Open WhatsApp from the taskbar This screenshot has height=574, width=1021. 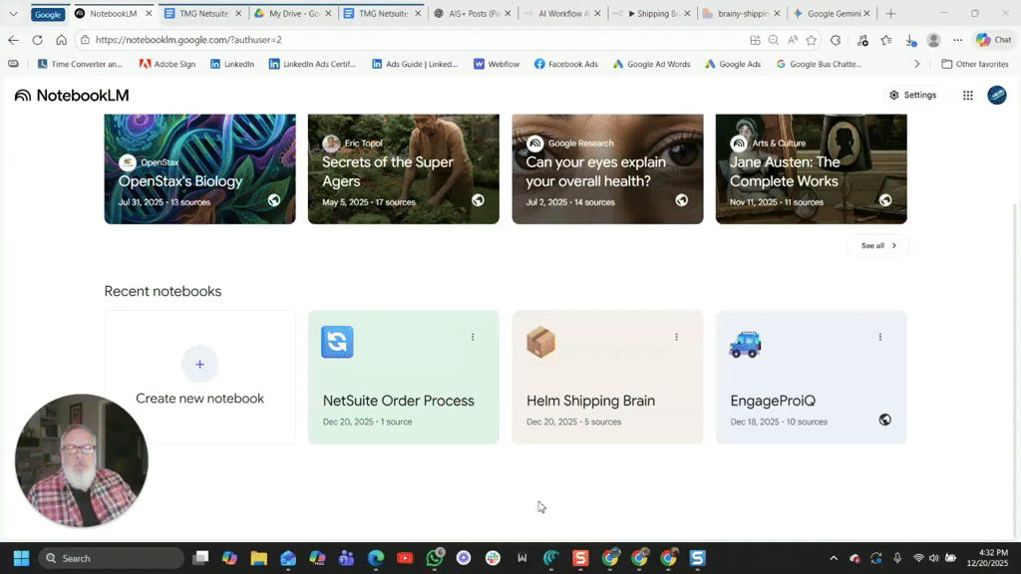coord(435,558)
